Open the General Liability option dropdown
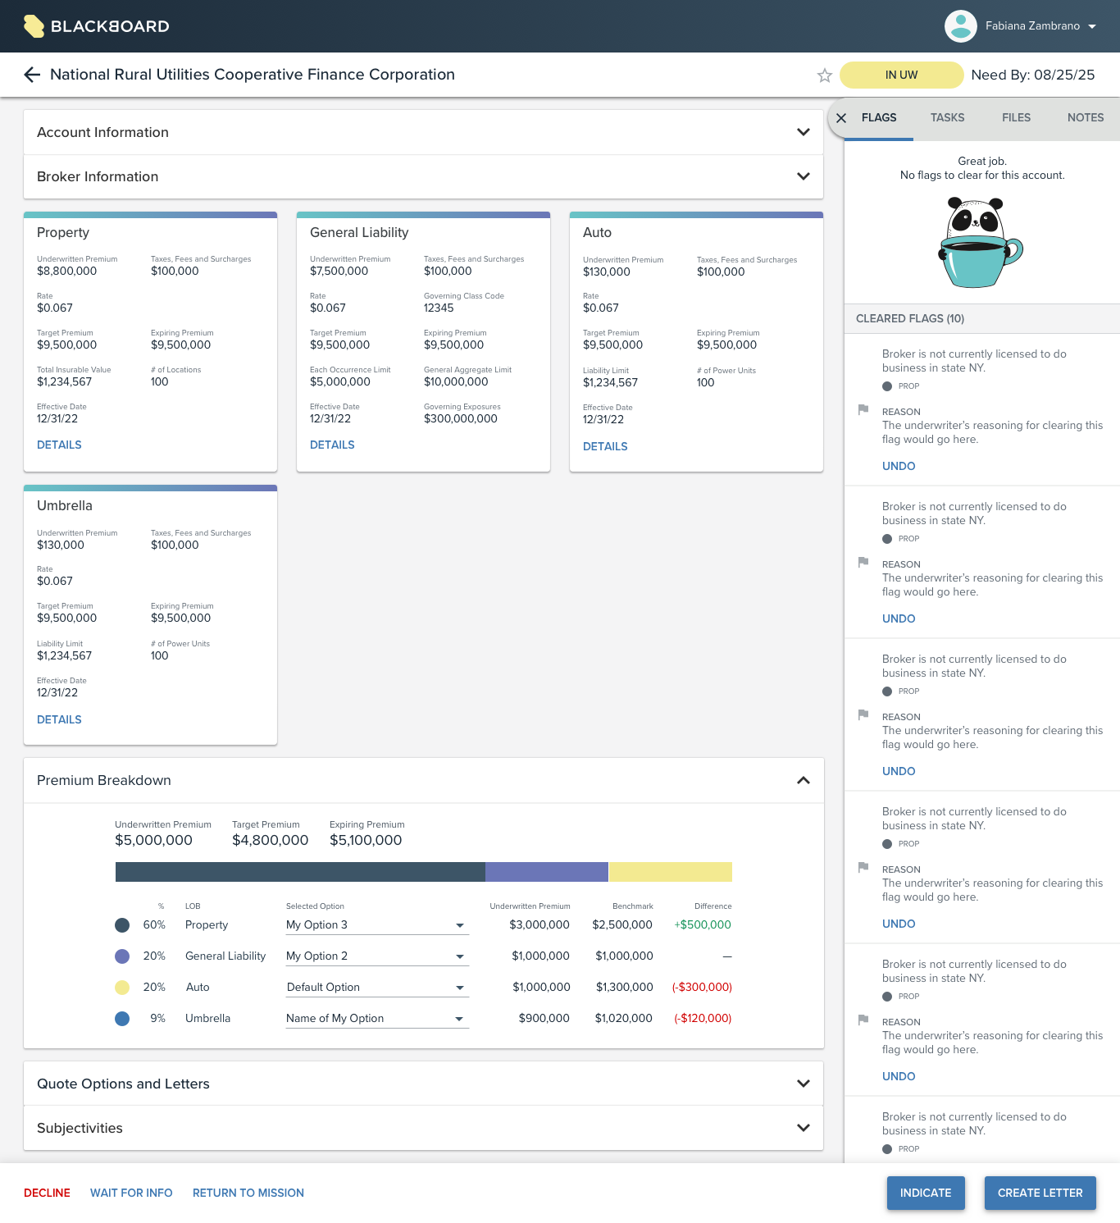 pos(377,956)
